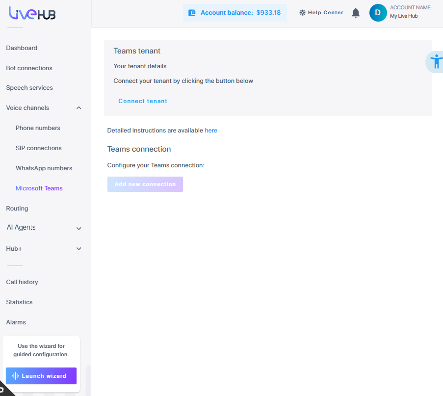Click the gear icon in the bottom-left corner
The height and width of the screenshot is (396, 443).
click(x=1, y=390)
